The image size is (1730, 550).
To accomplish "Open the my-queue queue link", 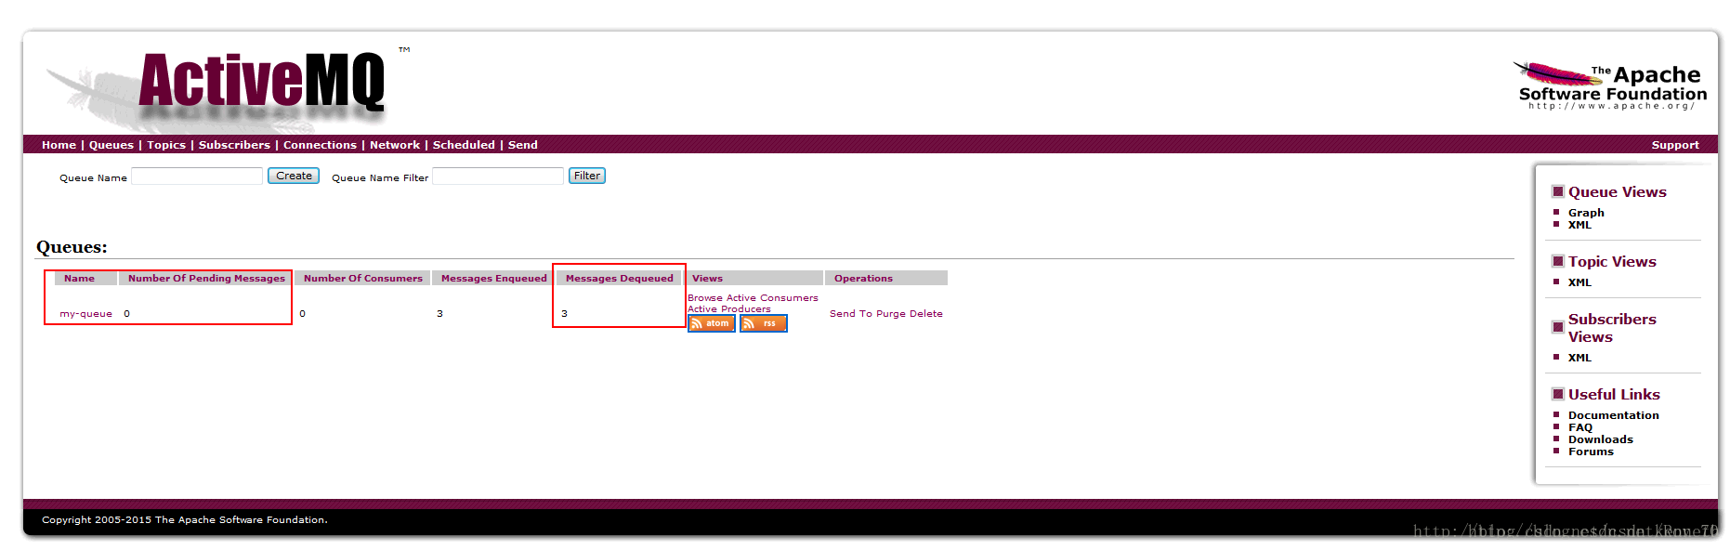I will pos(85,314).
